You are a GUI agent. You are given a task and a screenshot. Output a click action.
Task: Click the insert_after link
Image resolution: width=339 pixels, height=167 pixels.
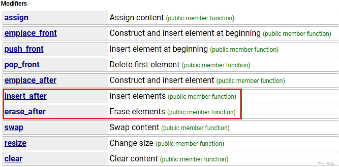25,96
